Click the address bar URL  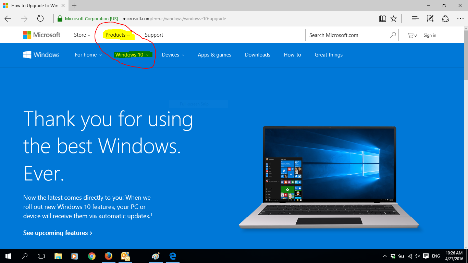click(x=174, y=18)
